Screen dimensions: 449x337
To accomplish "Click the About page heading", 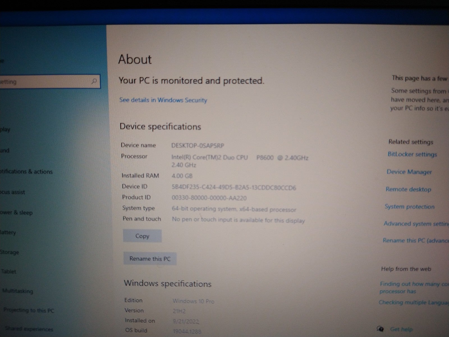I will pos(135,59).
